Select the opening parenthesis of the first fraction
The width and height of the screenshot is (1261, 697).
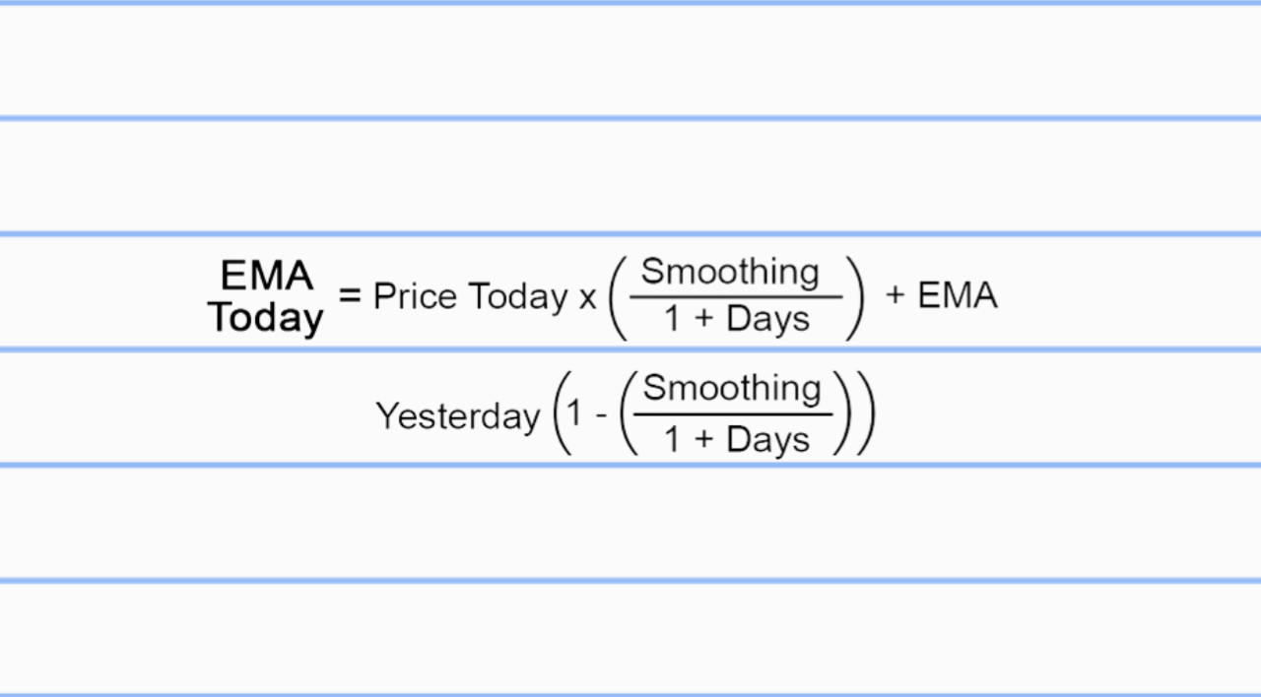618,296
